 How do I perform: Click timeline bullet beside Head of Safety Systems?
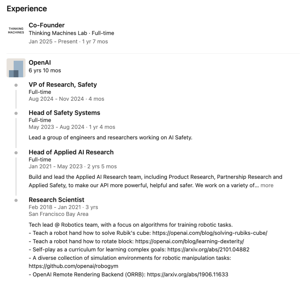(x=16, y=113)
